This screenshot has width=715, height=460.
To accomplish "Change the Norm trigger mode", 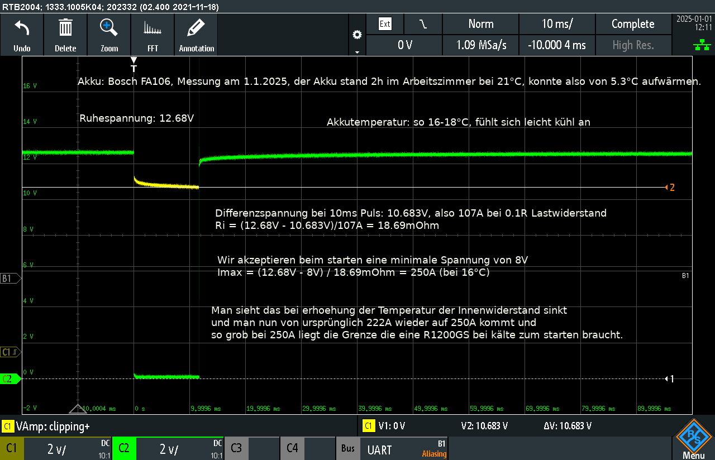I will point(480,24).
